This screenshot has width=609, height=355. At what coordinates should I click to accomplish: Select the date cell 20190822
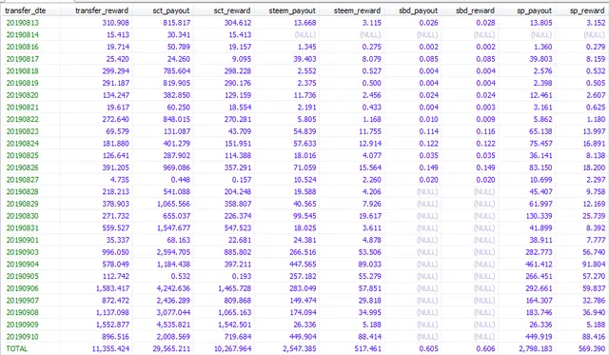point(23,119)
